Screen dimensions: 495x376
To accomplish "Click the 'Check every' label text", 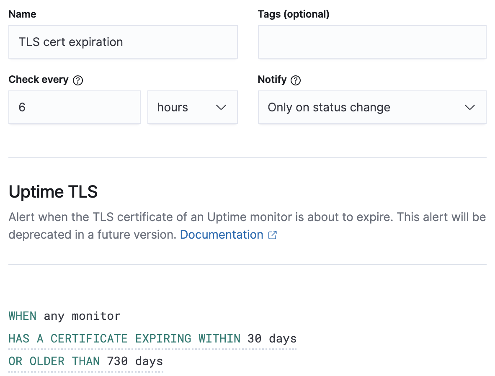I will pos(39,80).
